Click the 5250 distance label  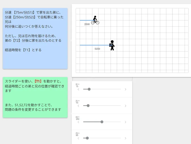[x=97, y=49]
